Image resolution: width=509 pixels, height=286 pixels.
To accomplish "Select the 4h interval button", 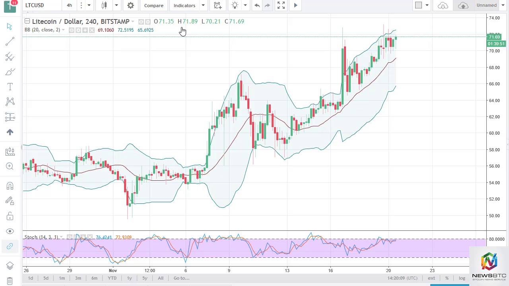I will click(x=69, y=5).
